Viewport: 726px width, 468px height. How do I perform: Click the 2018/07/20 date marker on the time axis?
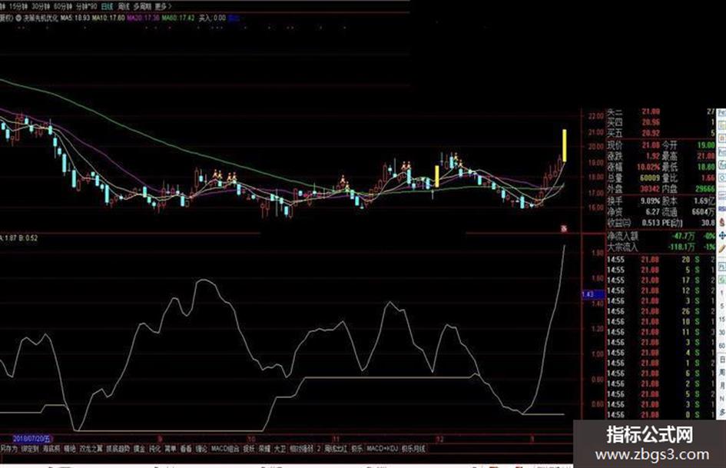point(31,438)
